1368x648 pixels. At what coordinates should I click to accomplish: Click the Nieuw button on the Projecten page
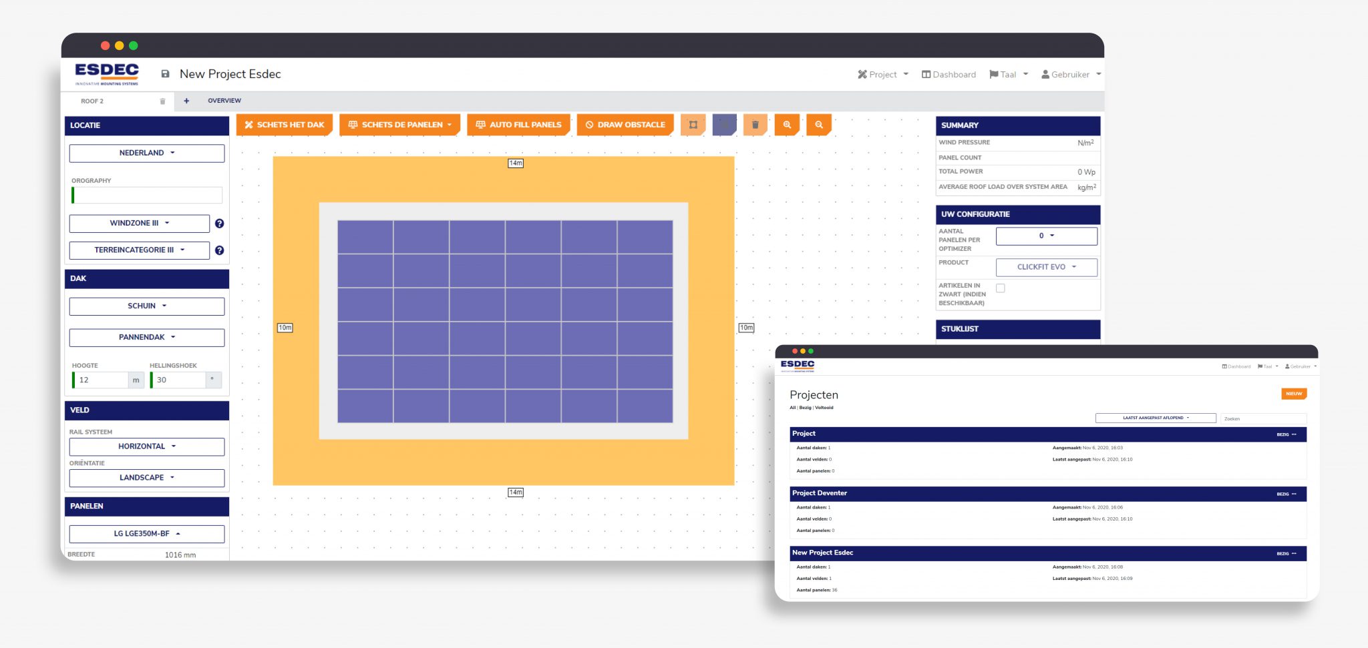(1294, 394)
